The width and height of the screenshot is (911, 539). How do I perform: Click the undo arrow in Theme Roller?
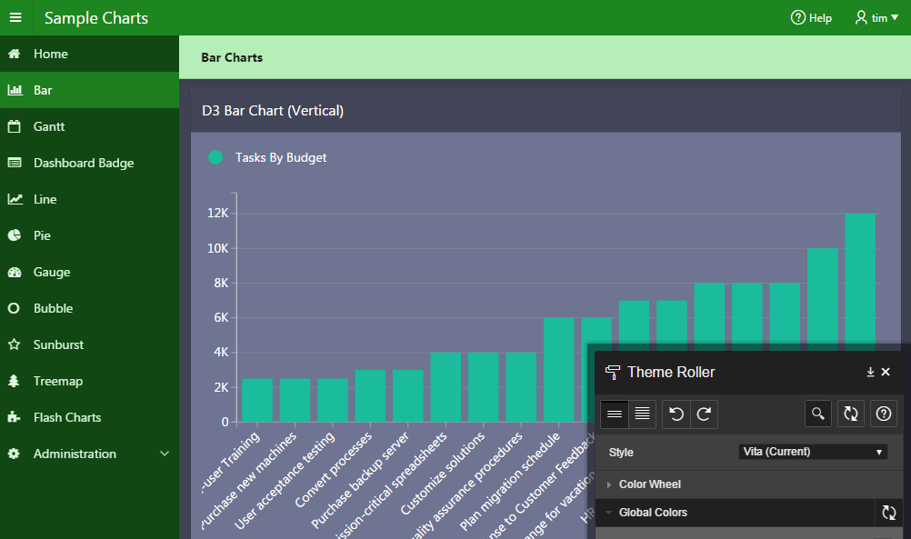676,414
